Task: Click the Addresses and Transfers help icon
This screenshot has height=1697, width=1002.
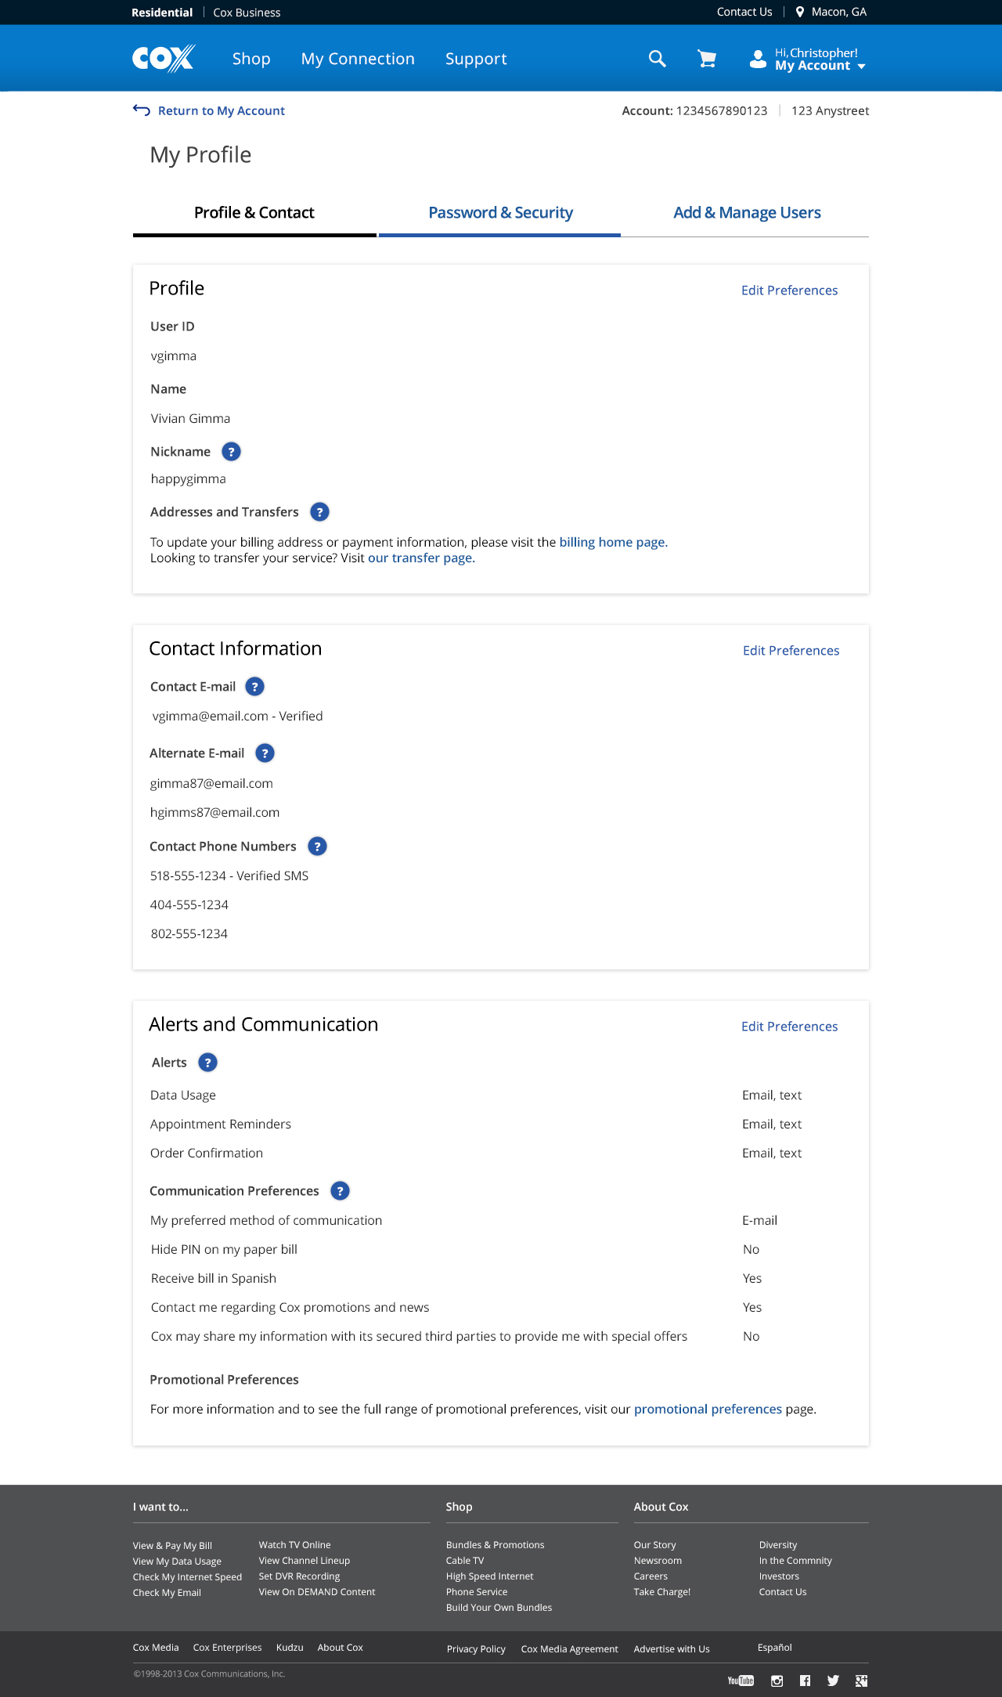Action: [319, 512]
